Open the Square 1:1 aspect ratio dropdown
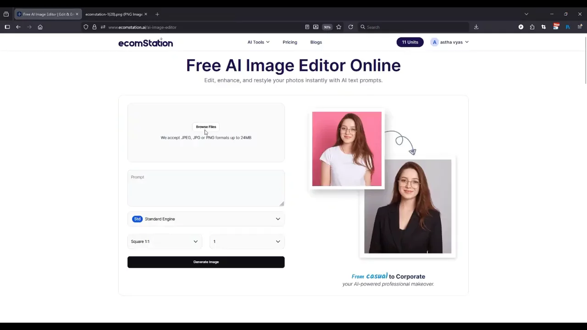The height and width of the screenshot is (330, 587). tap(164, 242)
